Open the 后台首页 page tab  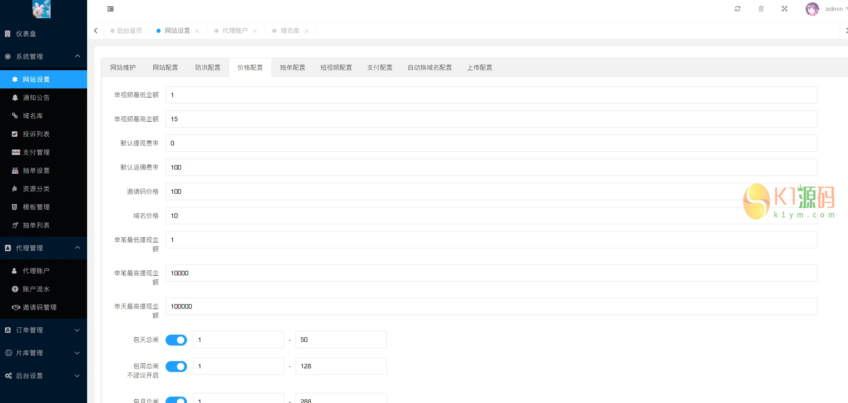(126, 31)
